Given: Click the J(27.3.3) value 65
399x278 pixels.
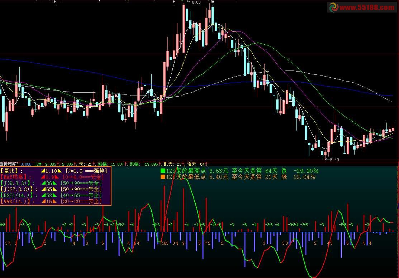Looking at the screenshot, I should click(x=49, y=189).
